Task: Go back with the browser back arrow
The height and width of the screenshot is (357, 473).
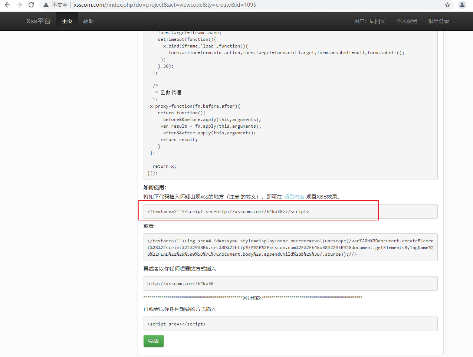Action: pos(7,5)
